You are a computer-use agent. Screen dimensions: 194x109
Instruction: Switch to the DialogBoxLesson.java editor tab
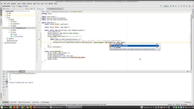(x=55, y=9)
